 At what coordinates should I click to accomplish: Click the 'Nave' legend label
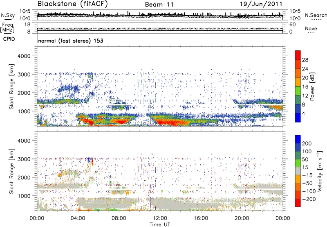(311, 28)
